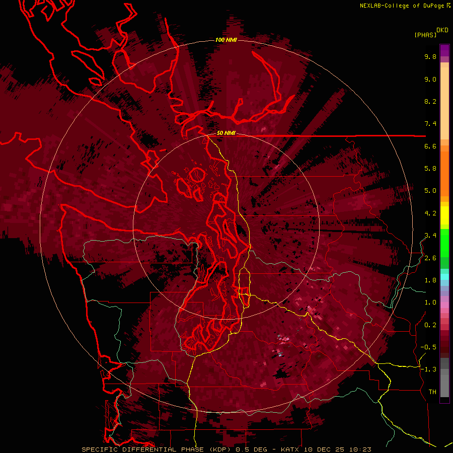Click the -1.3 scale value

[x=428, y=369]
